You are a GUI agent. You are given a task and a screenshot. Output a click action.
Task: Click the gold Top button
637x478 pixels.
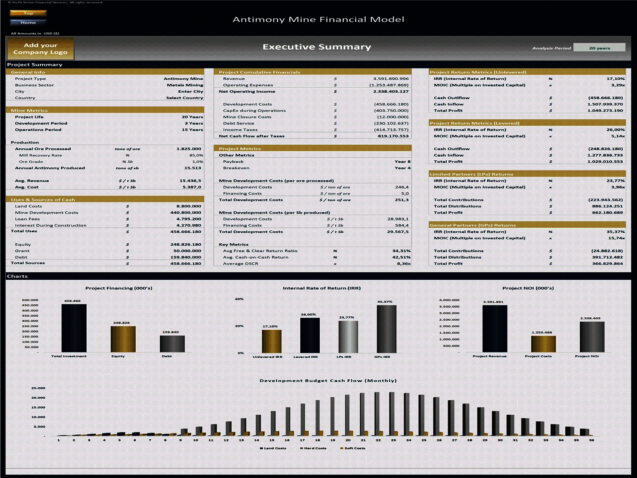point(28,13)
